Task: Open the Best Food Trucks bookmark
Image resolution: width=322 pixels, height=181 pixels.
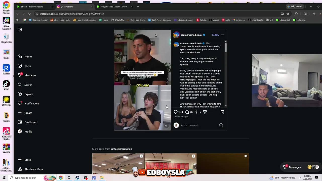Action: [x=136, y=20]
